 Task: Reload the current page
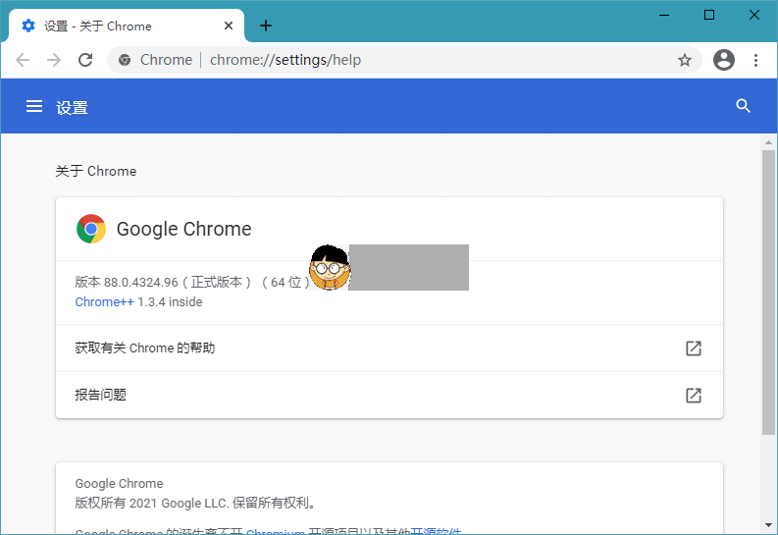85,60
